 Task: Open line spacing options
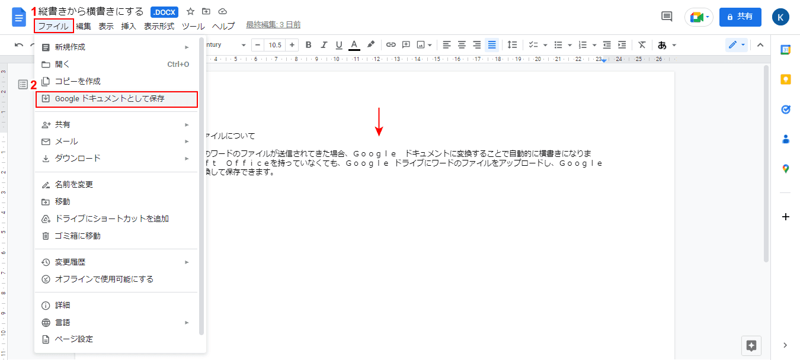click(513, 45)
